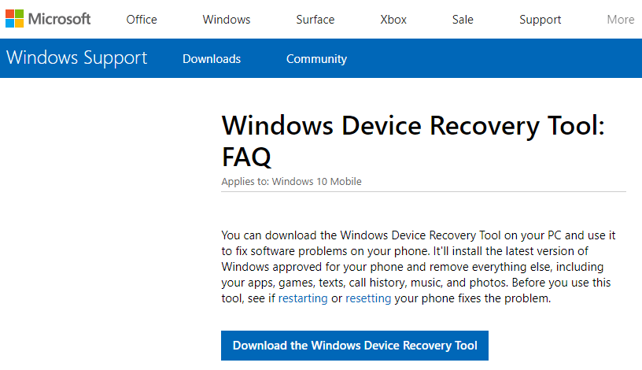Click the Applies to: Windows 10 Mobile text
The height and width of the screenshot is (370, 642).
292,182
